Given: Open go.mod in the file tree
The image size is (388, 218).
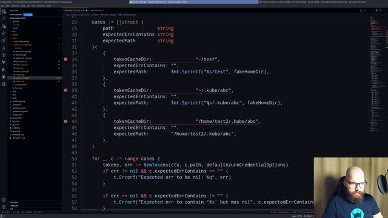Looking at the screenshot, I should (16, 121).
